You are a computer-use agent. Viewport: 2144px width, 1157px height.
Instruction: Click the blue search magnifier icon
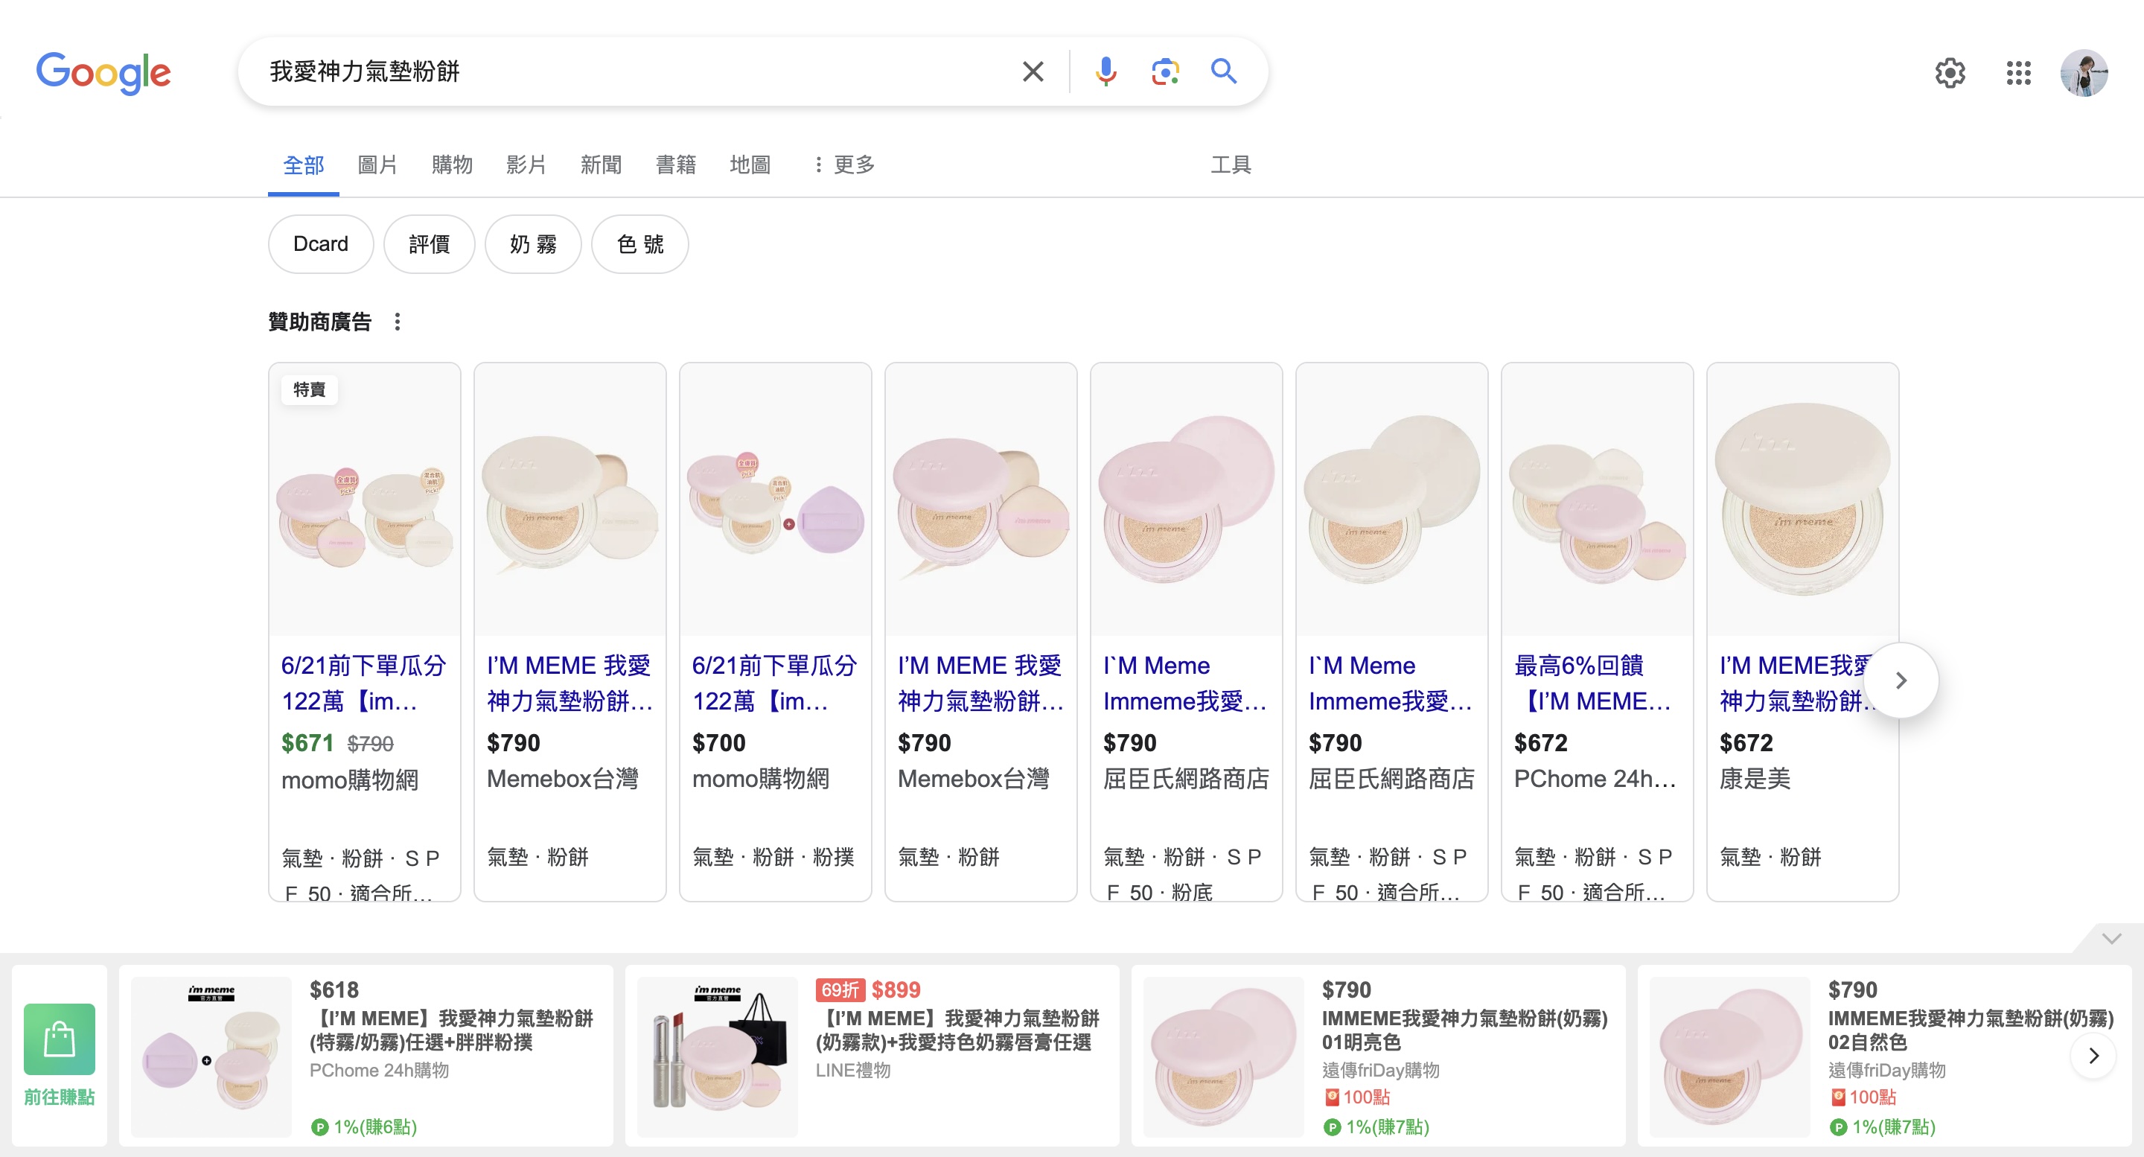[1223, 71]
